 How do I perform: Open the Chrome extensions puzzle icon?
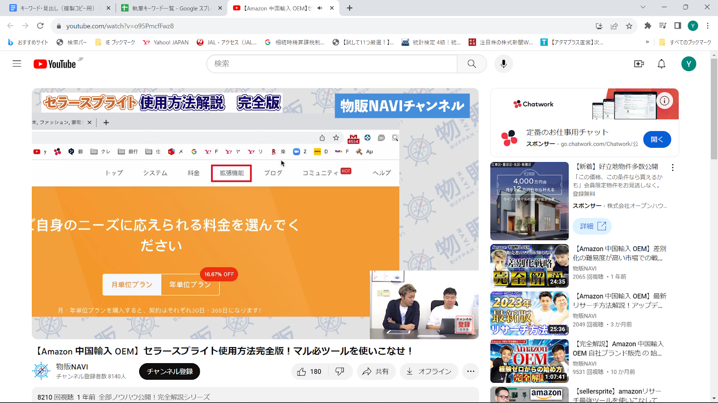648,26
